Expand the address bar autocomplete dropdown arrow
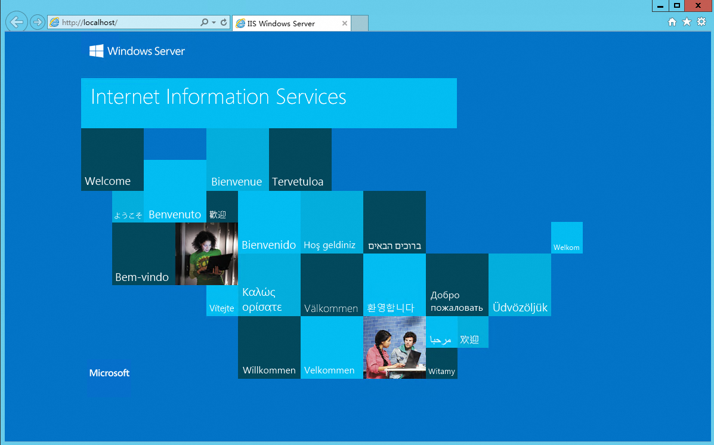This screenshot has width=714, height=445. click(214, 22)
